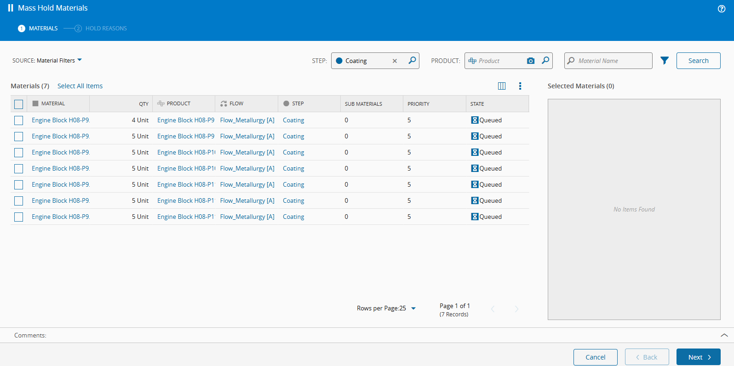Go to next page arrow in pagination
734x366 pixels.
click(x=516, y=309)
